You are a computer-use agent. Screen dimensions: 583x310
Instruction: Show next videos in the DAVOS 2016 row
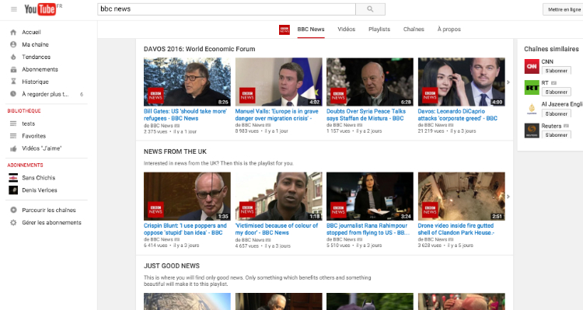pos(508,82)
